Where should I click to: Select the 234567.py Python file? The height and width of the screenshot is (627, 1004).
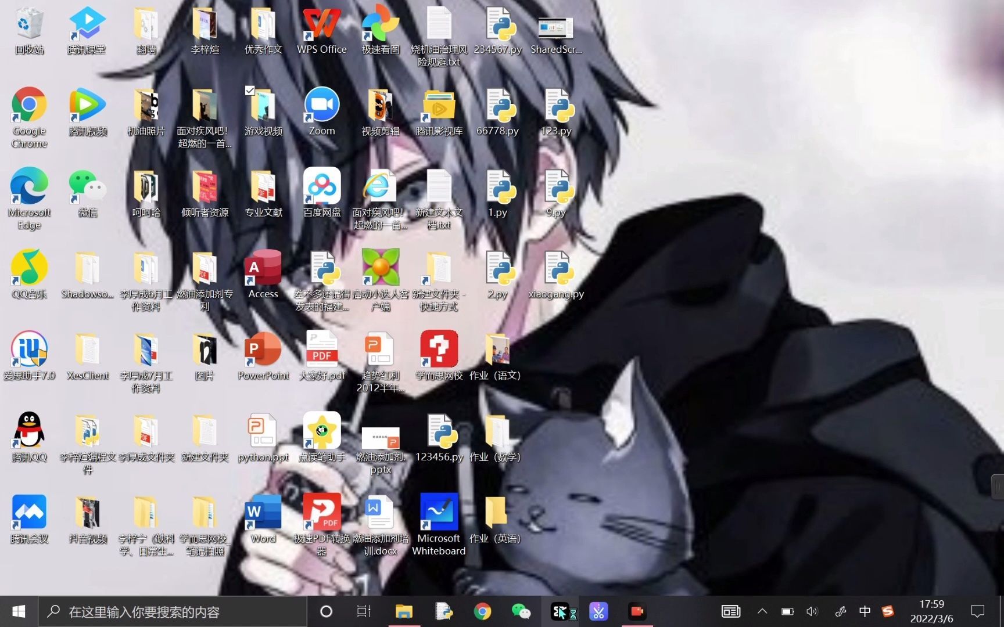(x=497, y=30)
